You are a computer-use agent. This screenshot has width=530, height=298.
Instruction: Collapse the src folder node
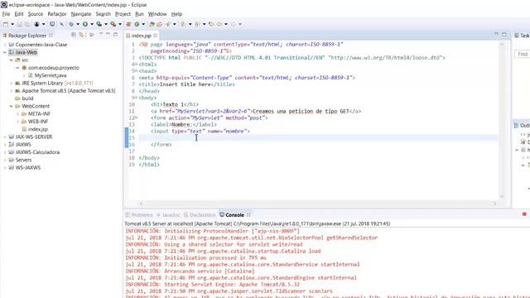click(x=11, y=60)
